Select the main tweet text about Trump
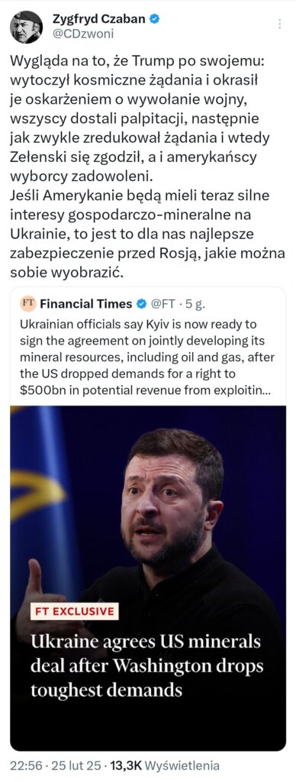Viewport: 296px width, 782px height. pos(147,166)
